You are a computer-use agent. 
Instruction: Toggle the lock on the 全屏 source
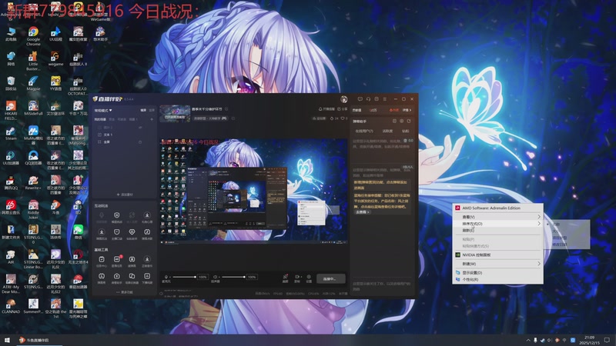(140, 142)
